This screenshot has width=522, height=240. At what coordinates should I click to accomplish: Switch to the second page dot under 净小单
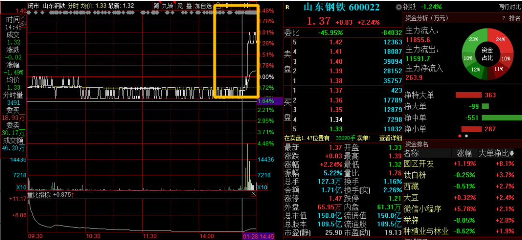pos(466,136)
